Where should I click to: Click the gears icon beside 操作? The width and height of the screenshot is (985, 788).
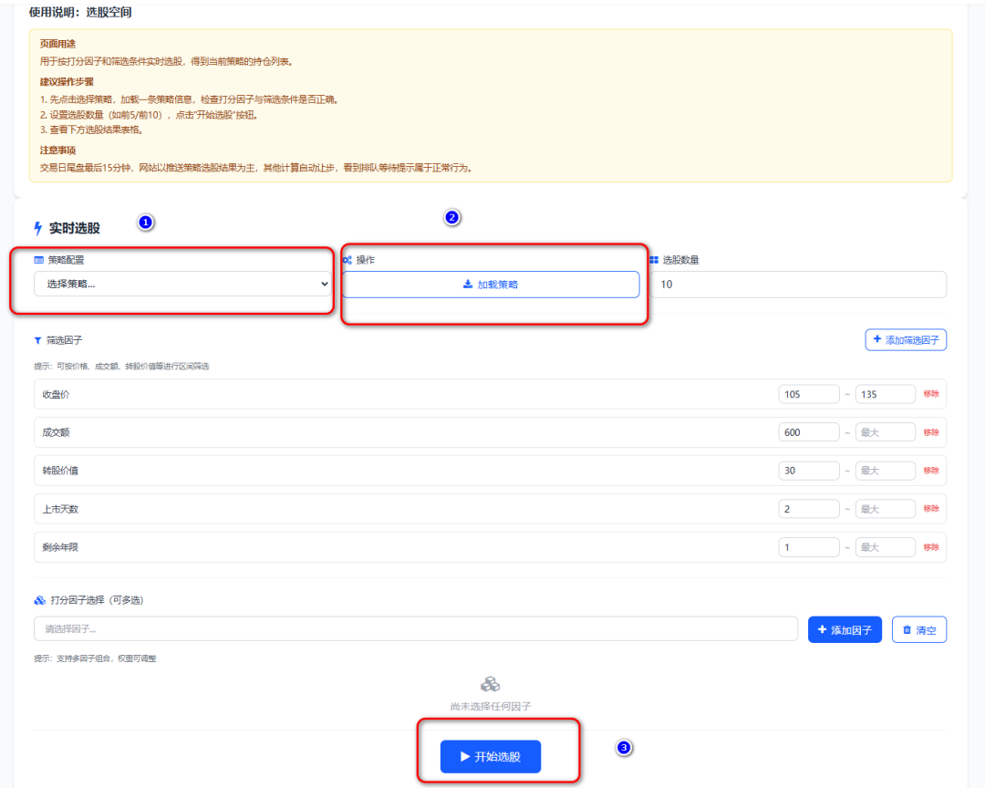tap(347, 260)
